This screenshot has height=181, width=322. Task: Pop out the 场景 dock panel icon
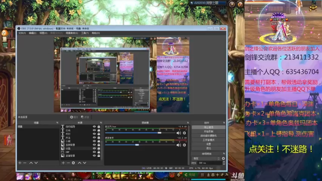coord(57,123)
